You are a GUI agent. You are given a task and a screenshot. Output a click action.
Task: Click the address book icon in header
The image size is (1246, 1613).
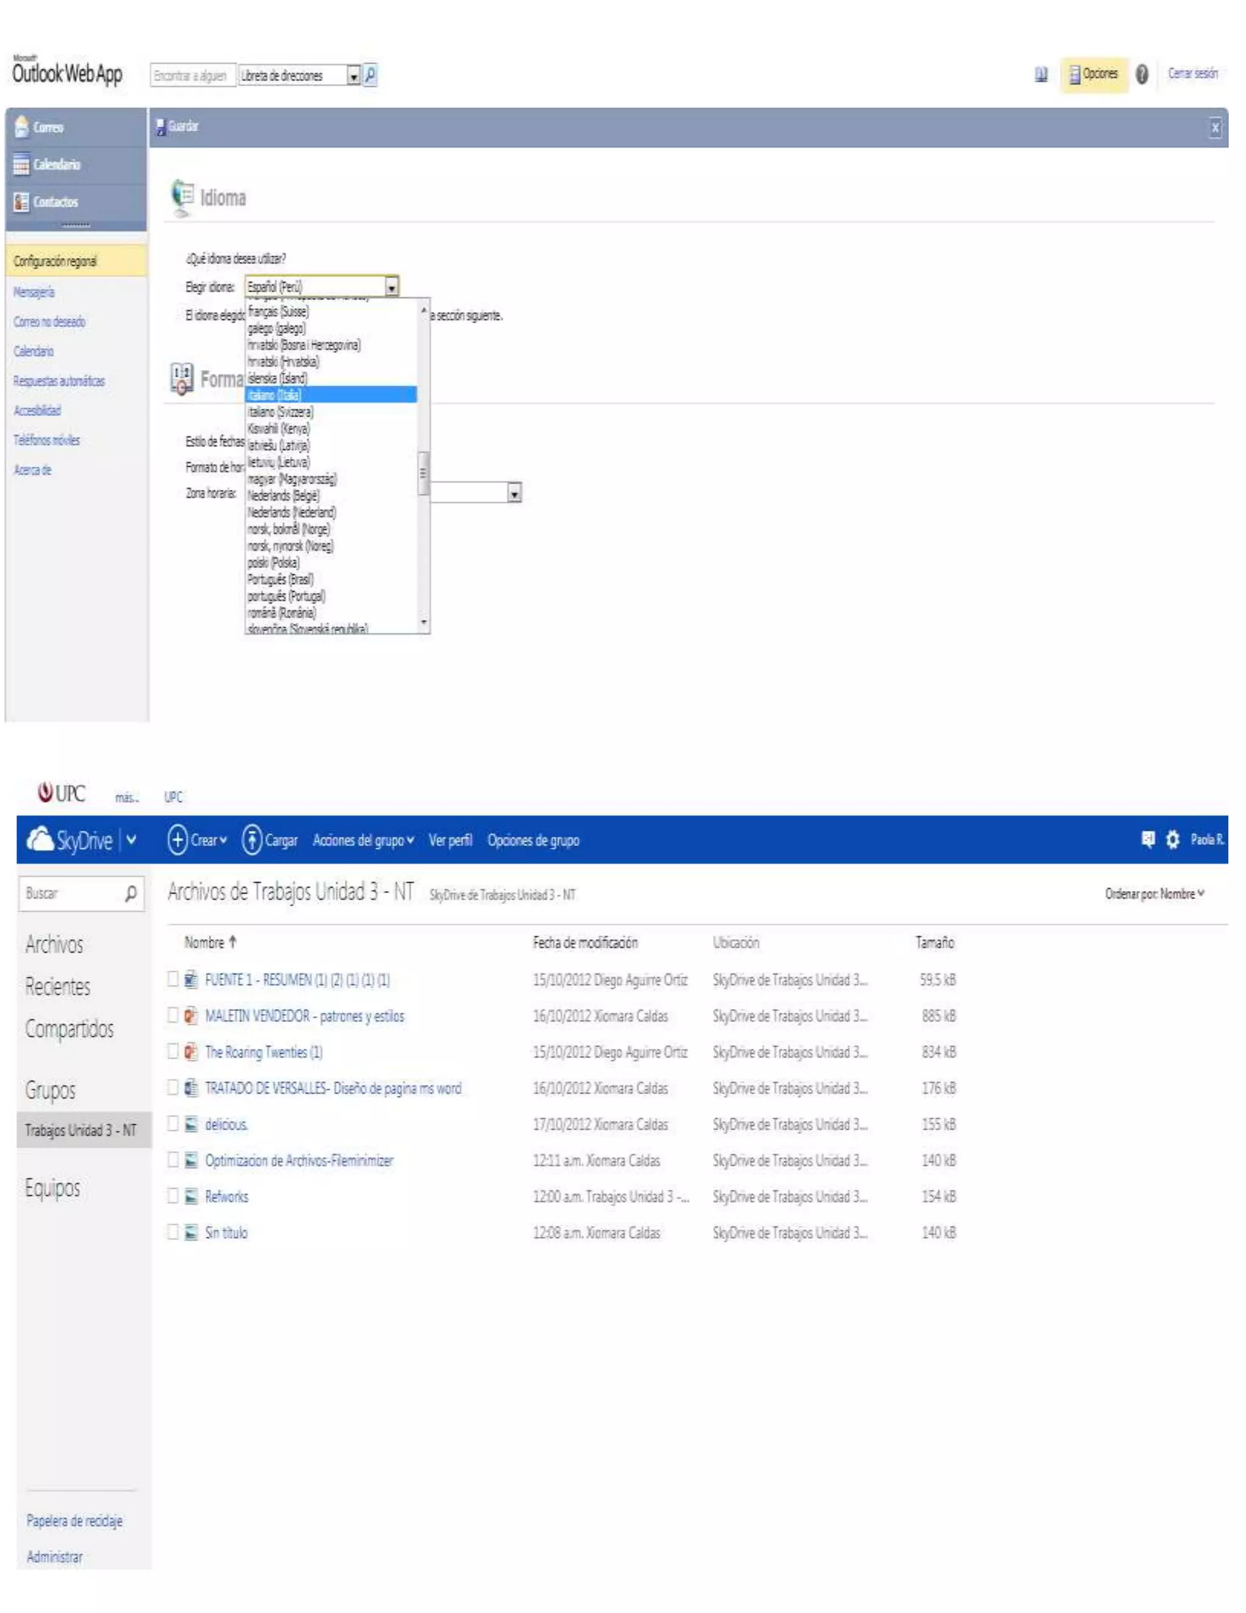pyautogui.click(x=1041, y=75)
